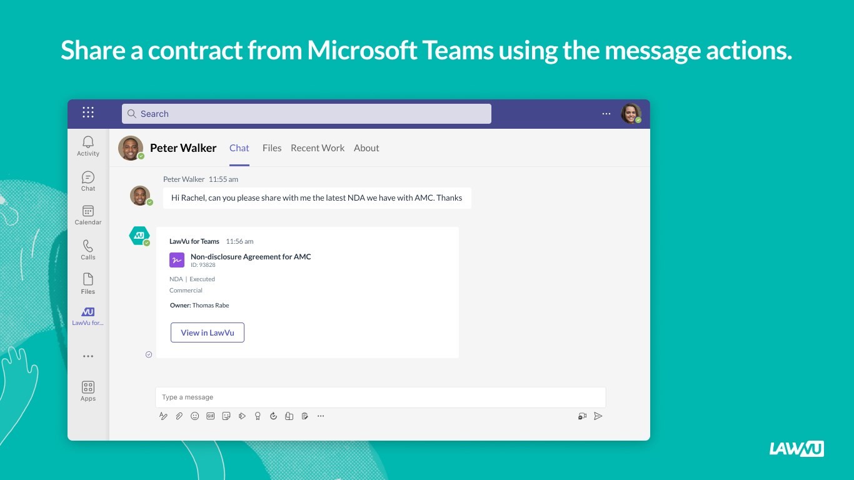The image size is (854, 480).
Task: Click the Type a message field
Action: tap(381, 397)
